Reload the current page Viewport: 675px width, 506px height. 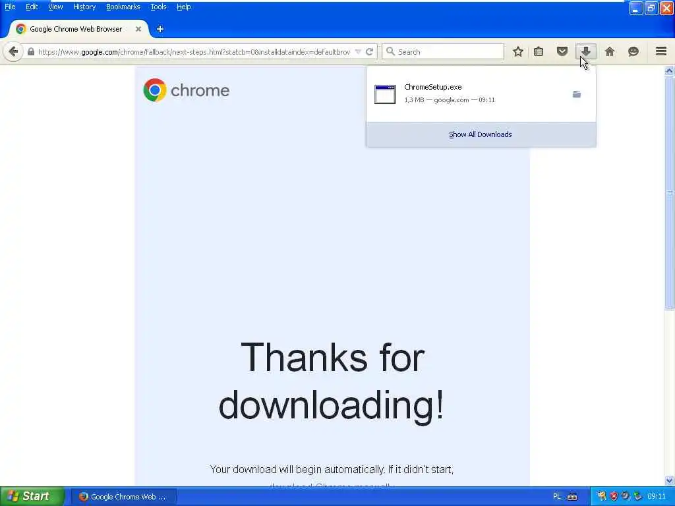369,51
